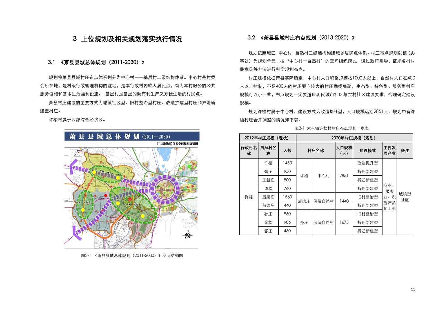Click the chapter heading 上位规划及相关规划落实执行情况
The height and width of the screenshot is (316, 447).
(x=127, y=39)
